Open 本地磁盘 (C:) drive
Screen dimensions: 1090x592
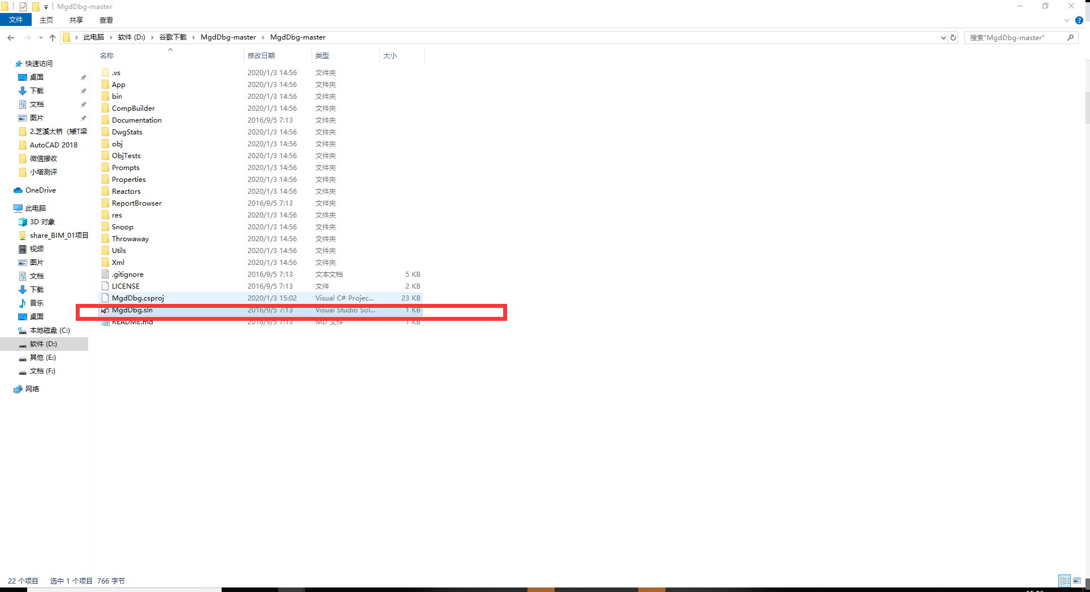pos(50,330)
